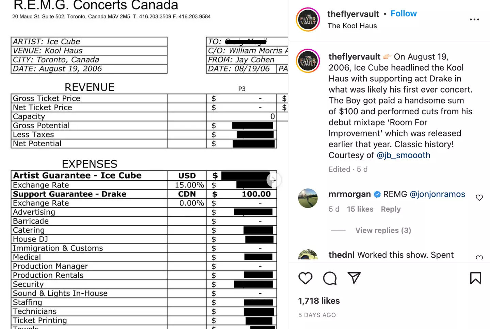Screen dimensions: 490x329
Task: Open the @jonjonramos mention in mrmorgan's comment
Action: (x=437, y=194)
